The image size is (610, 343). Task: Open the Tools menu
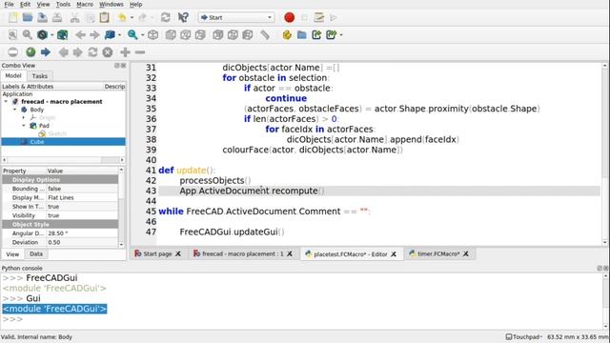click(x=63, y=4)
